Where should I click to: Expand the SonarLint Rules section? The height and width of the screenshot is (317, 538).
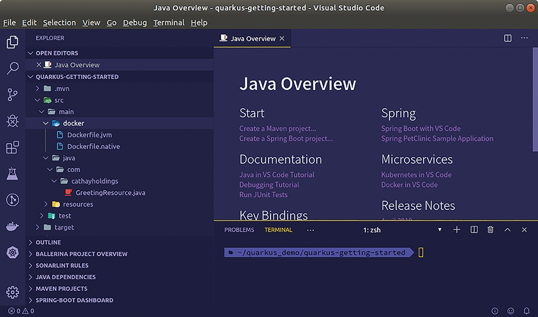[x=30, y=265]
